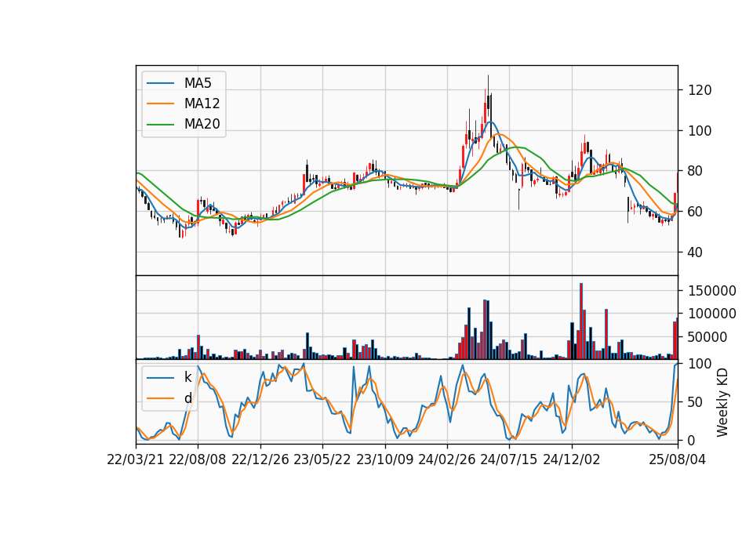753x541 pixels.
Task: Click the 50 tick on Weekly KD axis
Action: pyautogui.click(x=696, y=402)
